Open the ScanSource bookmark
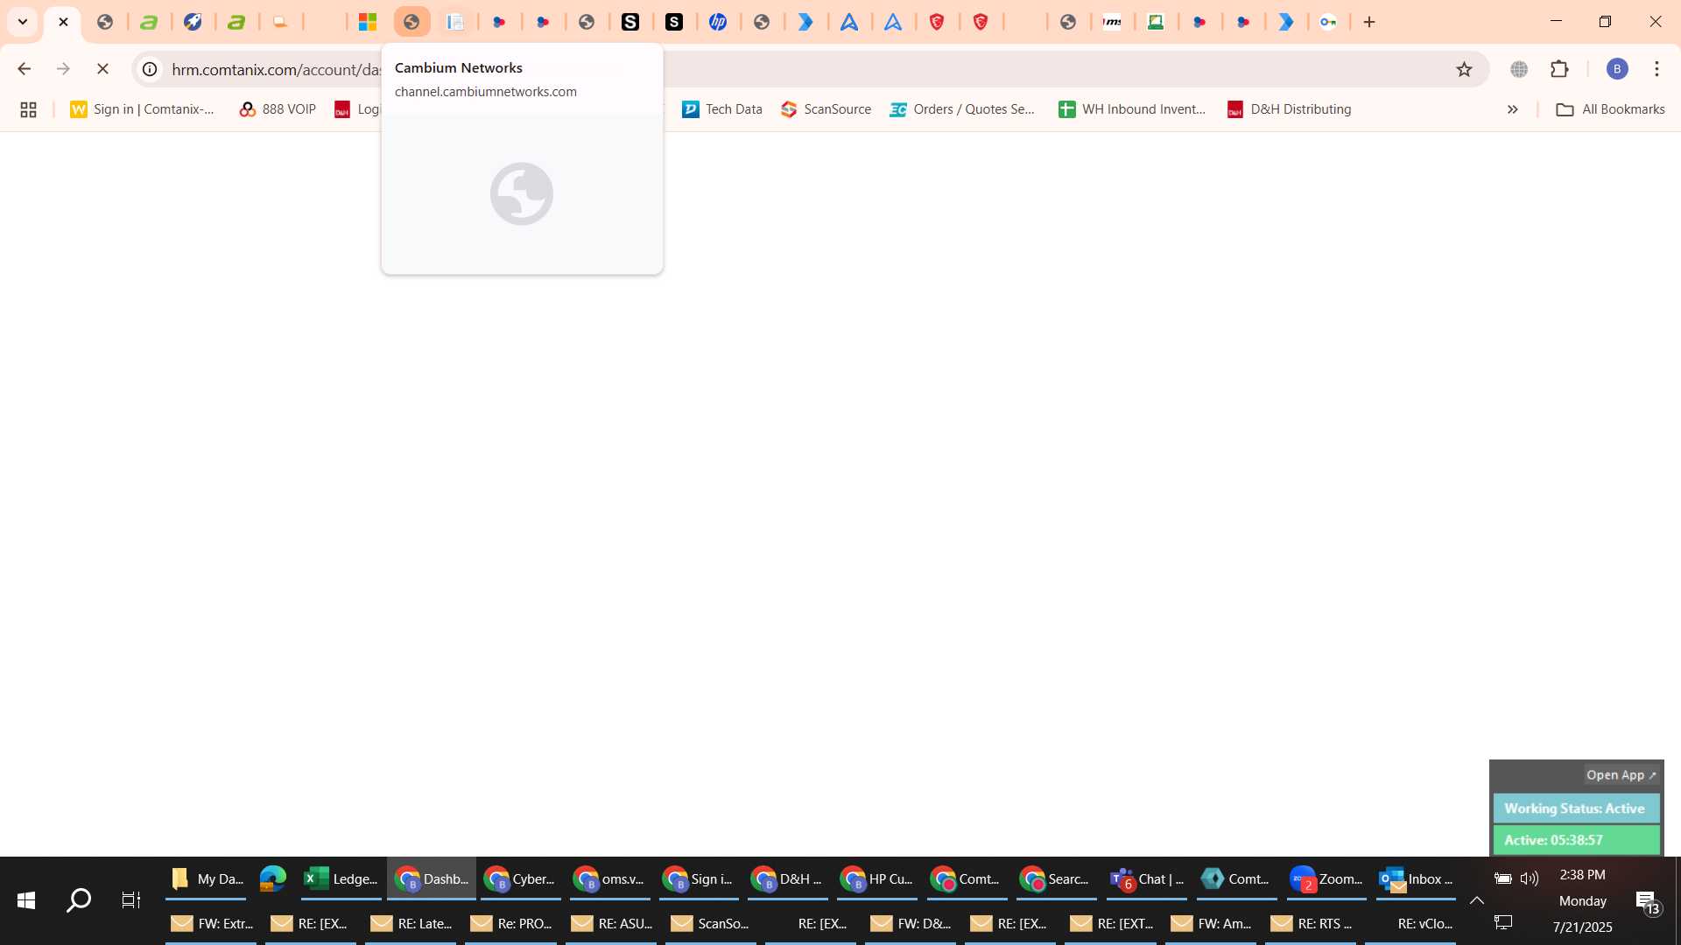 pos(826,109)
